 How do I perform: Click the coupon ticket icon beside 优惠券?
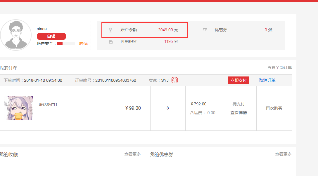(x=205, y=30)
